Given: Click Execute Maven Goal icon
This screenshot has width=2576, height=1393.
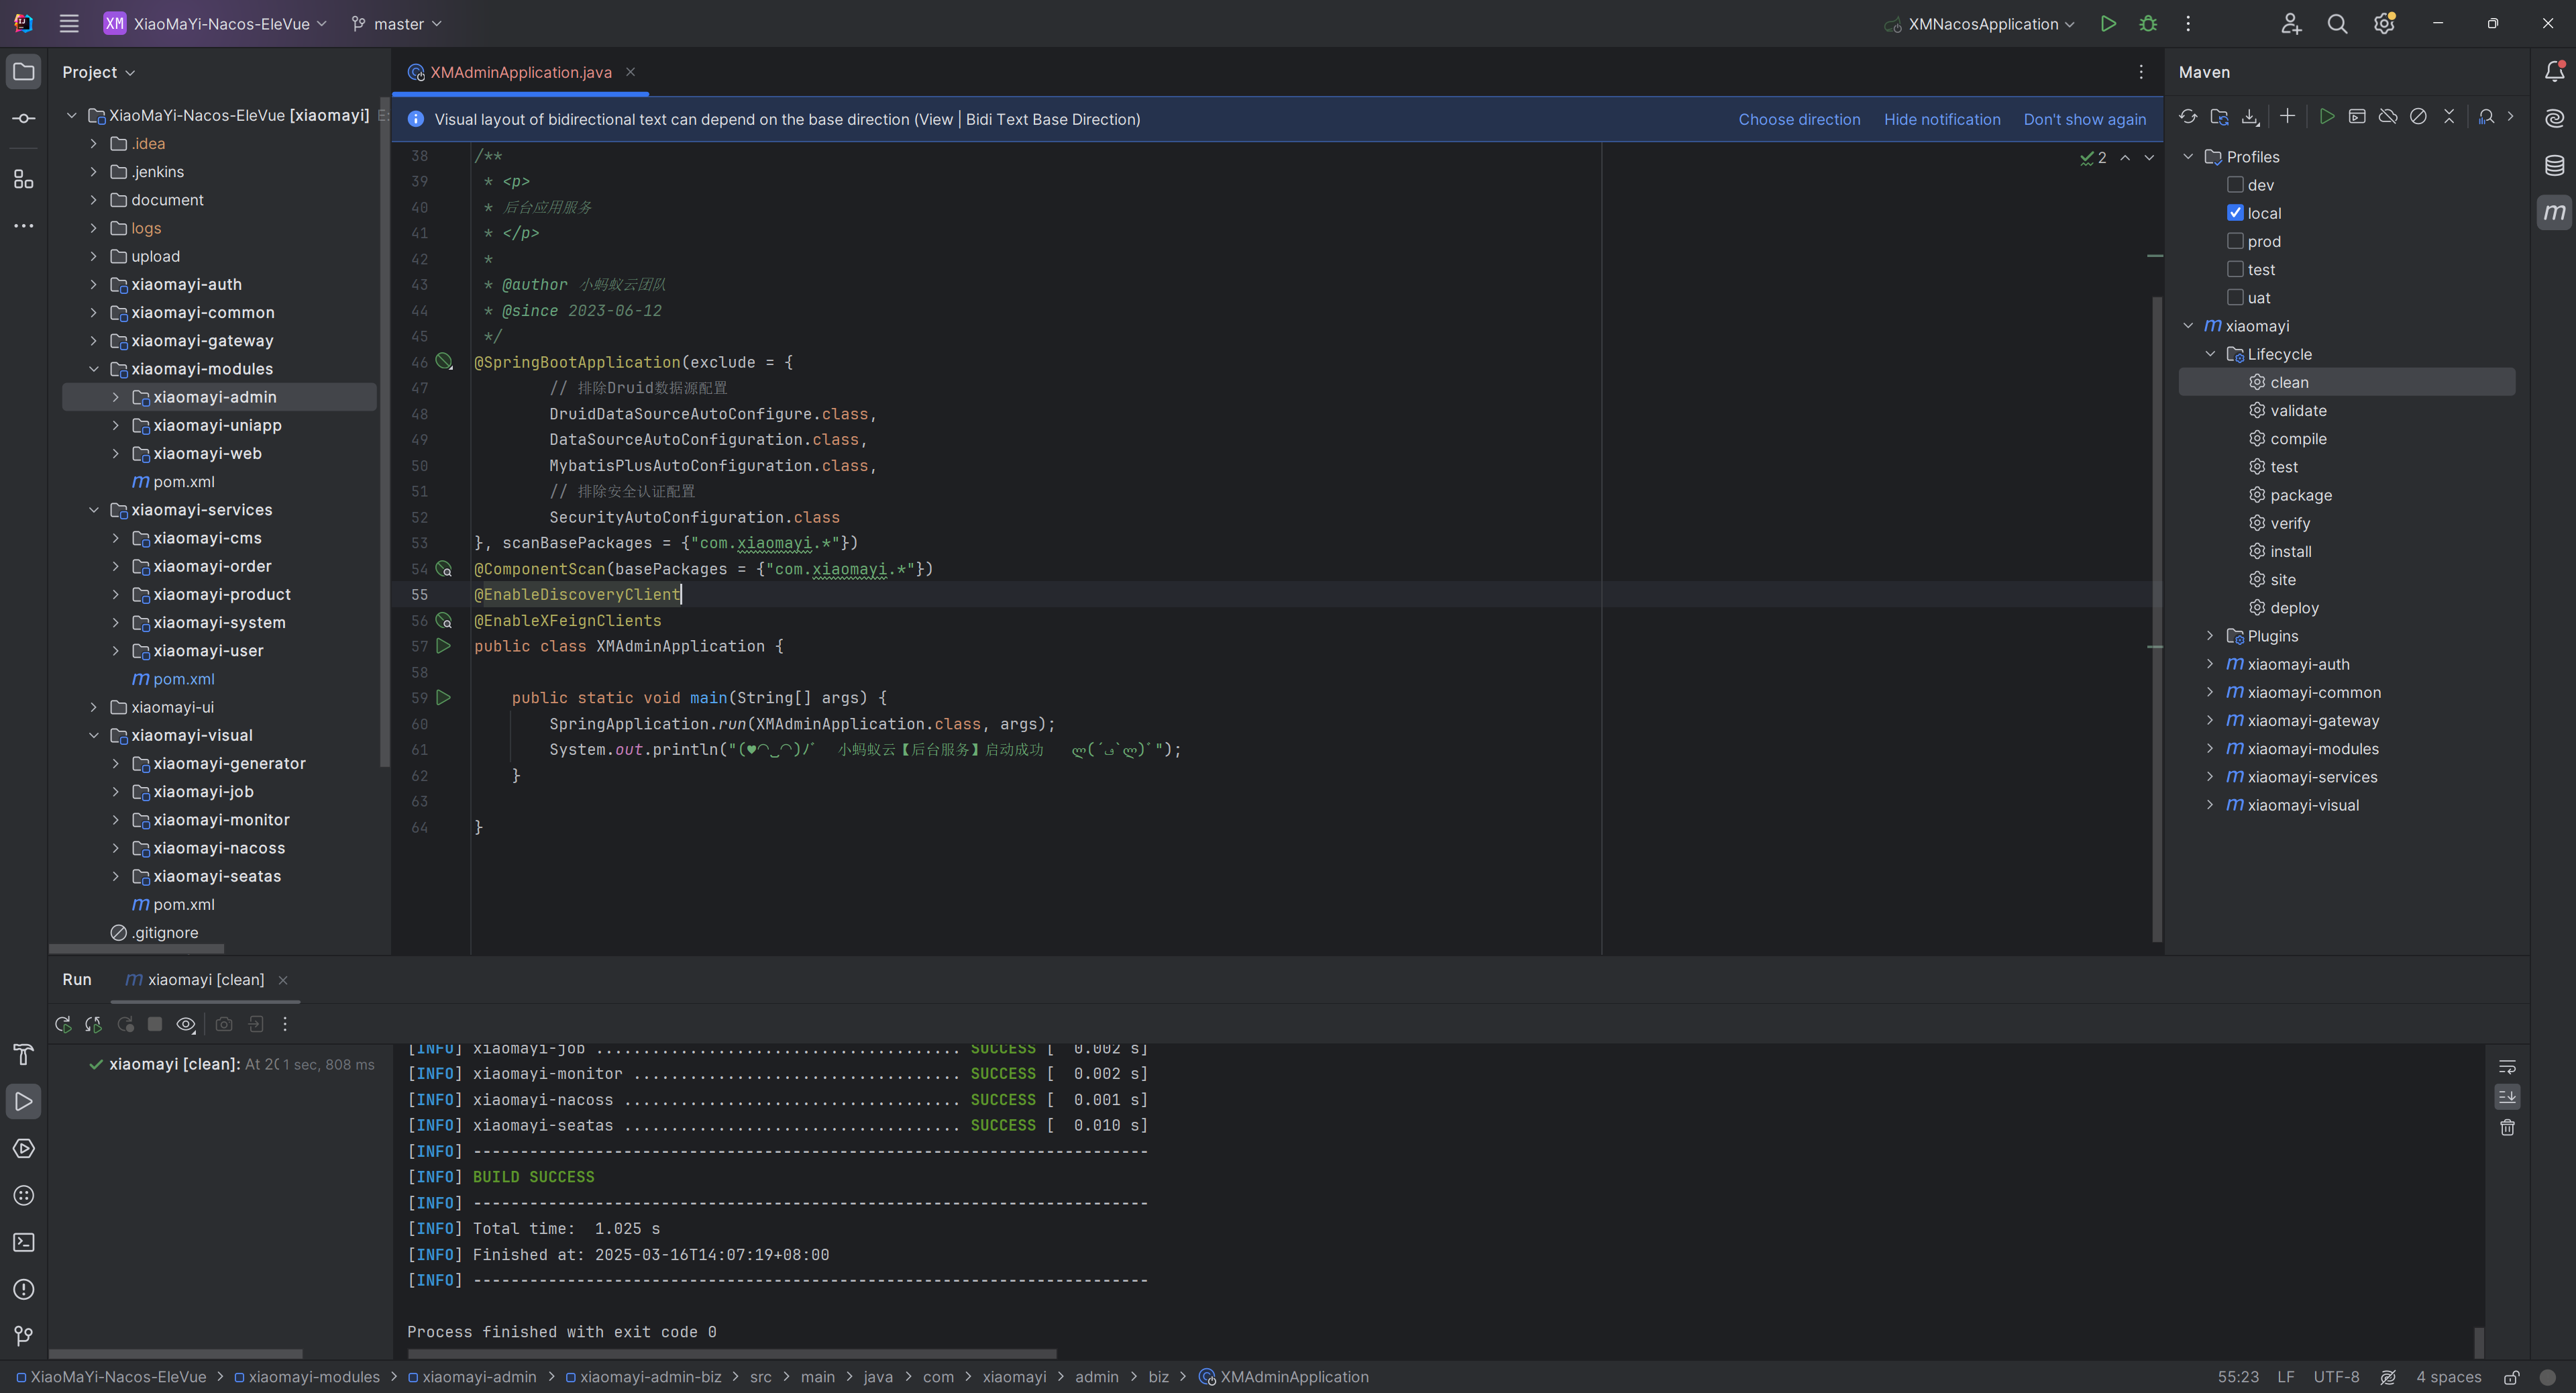Looking at the screenshot, I should [x=2357, y=117].
